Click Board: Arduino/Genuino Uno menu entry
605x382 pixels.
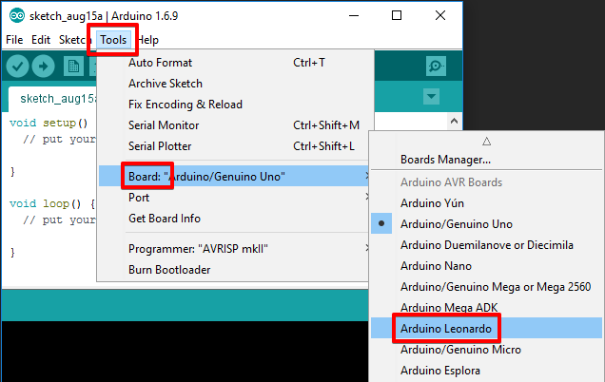(x=235, y=176)
